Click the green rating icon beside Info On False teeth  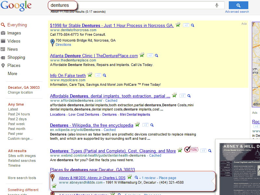pyautogui.click(x=90, y=75)
